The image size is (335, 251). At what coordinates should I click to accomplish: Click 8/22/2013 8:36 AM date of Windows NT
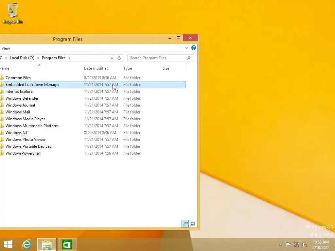point(100,133)
